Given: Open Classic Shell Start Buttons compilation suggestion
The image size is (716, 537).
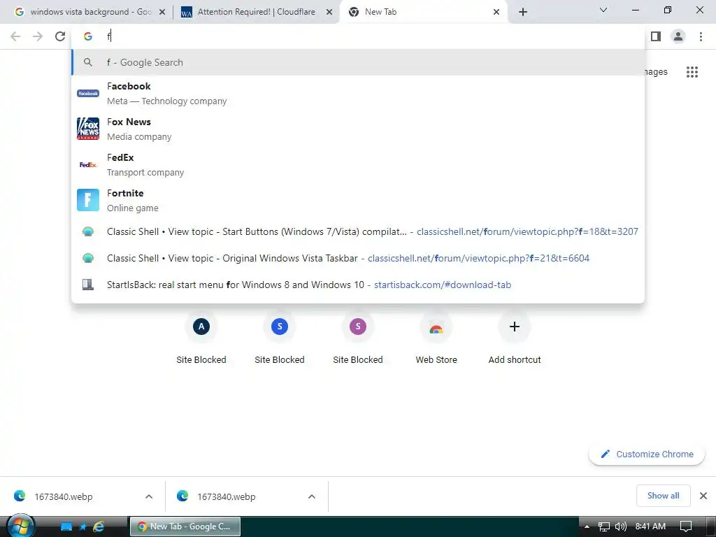Looking at the screenshot, I should (x=358, y=231).
